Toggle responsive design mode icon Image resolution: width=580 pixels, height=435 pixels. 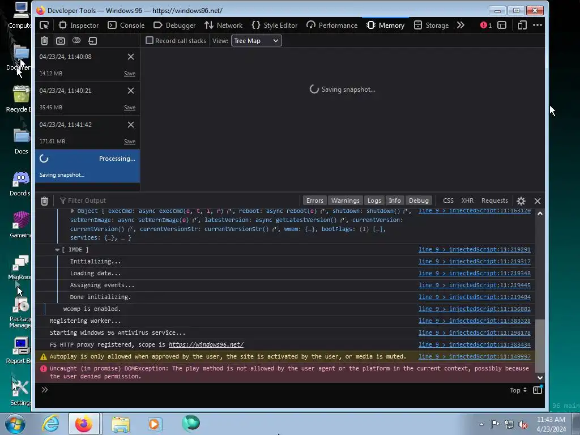522,25
